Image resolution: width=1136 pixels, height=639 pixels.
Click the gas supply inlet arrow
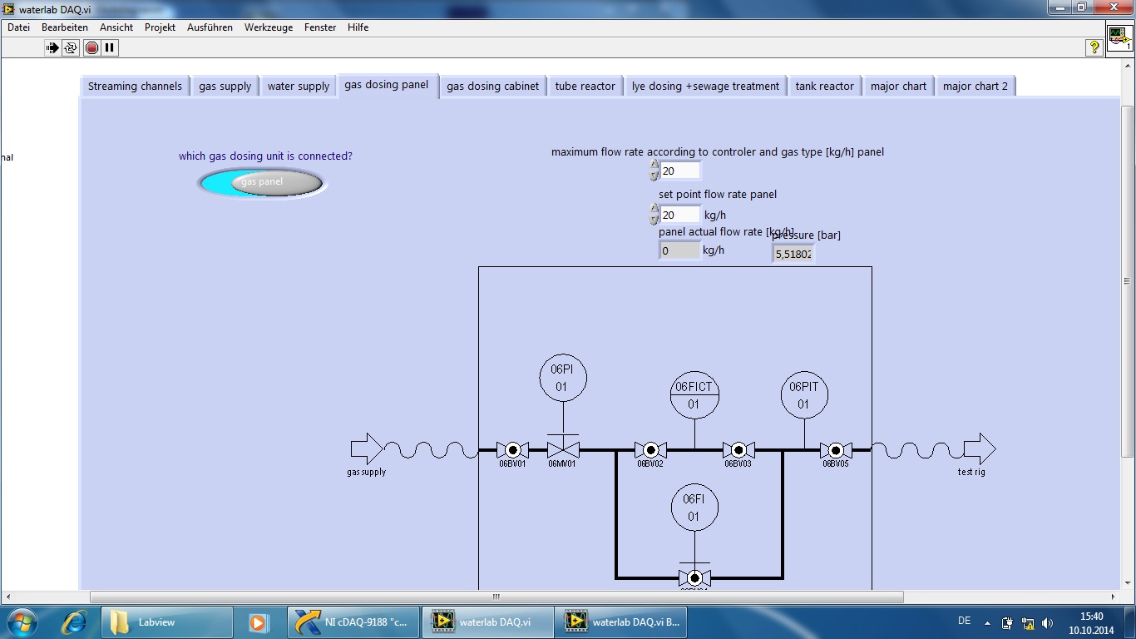pyautogui.click(x=367, y=449)
